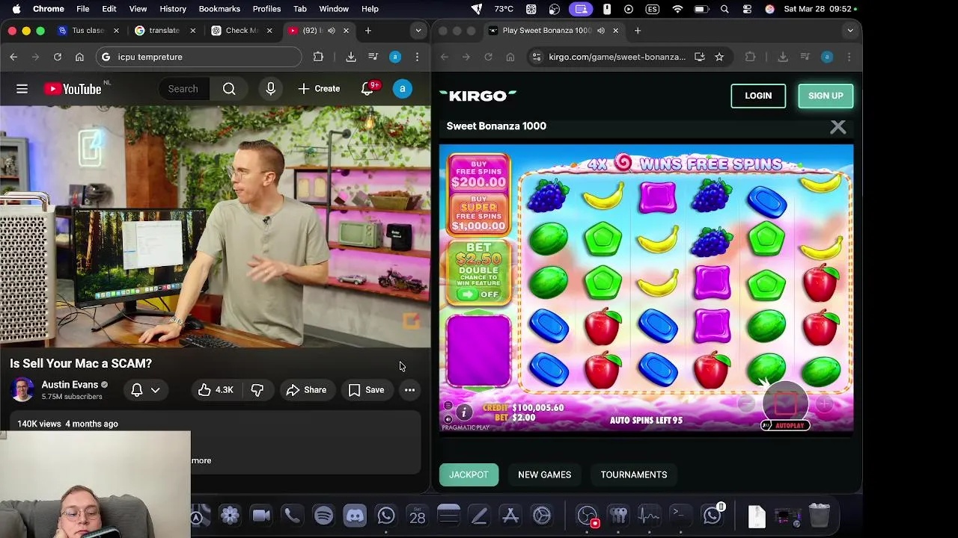
Task: Reload the page in the YouTube window
Action: pyautogui.click(x=57, y=57)
